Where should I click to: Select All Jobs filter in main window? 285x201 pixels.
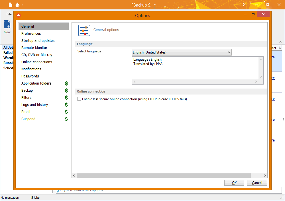pos(8,48)
